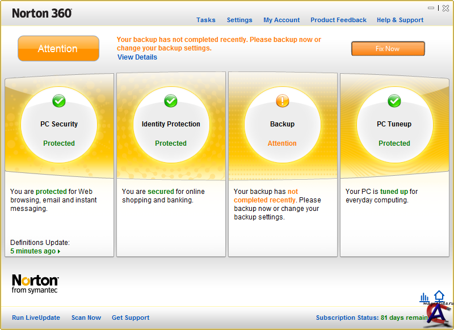Click the orange Attention status button
Viewport: 454px width, 330px height.
click(x=58, y=49)
